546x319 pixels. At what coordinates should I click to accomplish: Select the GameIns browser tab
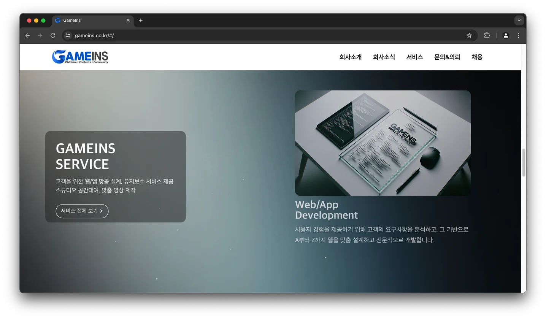pos(93,21)
